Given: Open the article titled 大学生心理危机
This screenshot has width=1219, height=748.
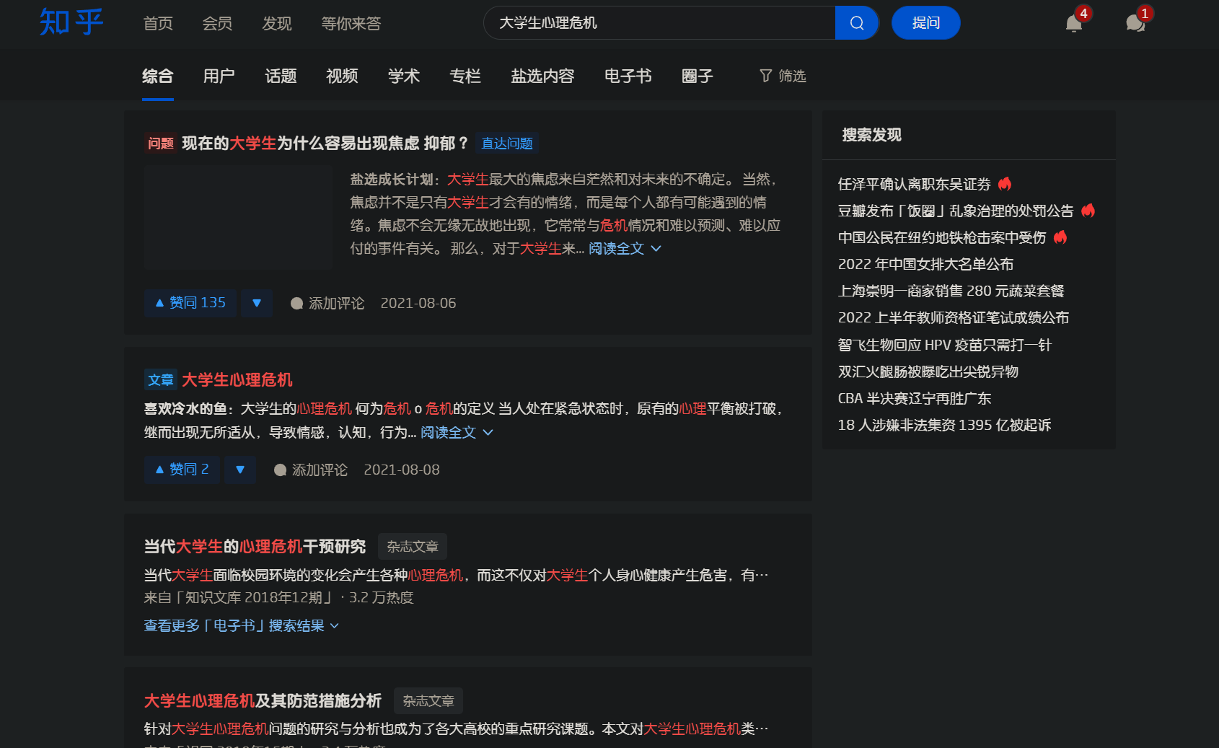Looking at the screenshot, I should tap(239, 379).
